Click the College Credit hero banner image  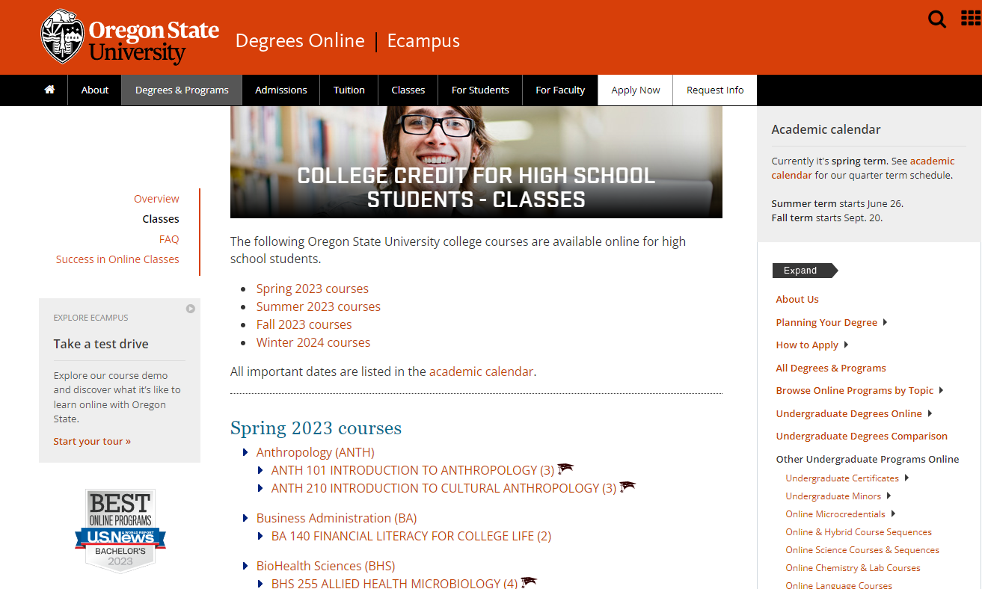point(476,162)
